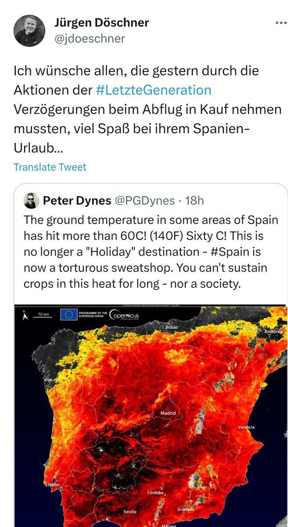
Task: Click the 18h timestamp
Action: coord(195,201)
